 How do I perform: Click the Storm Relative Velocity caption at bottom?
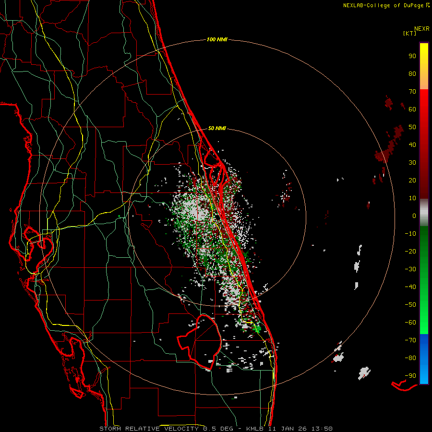(x=216, y=429)
